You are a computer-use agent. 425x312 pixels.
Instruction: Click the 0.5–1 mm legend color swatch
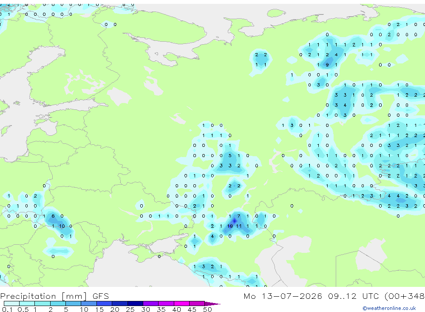point(27,303)
